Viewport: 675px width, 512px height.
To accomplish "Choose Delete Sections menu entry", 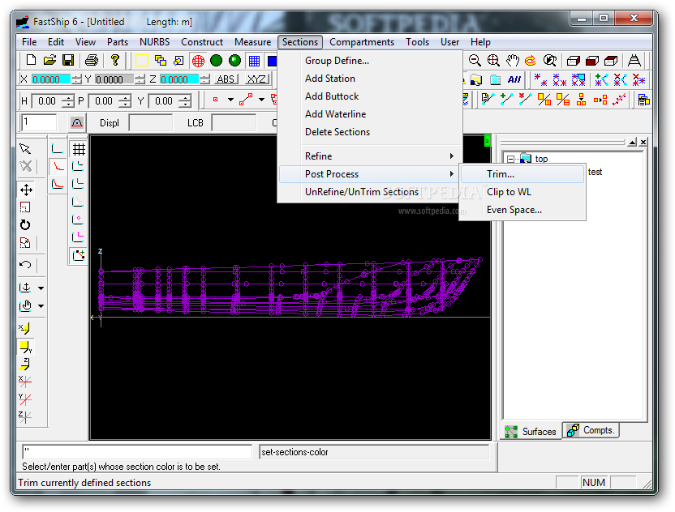I will (x=369, y=132).
